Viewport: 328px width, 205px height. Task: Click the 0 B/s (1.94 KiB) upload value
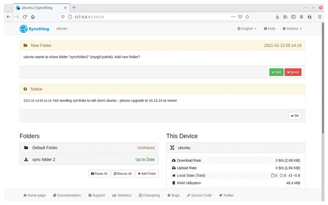click(288, 168)
